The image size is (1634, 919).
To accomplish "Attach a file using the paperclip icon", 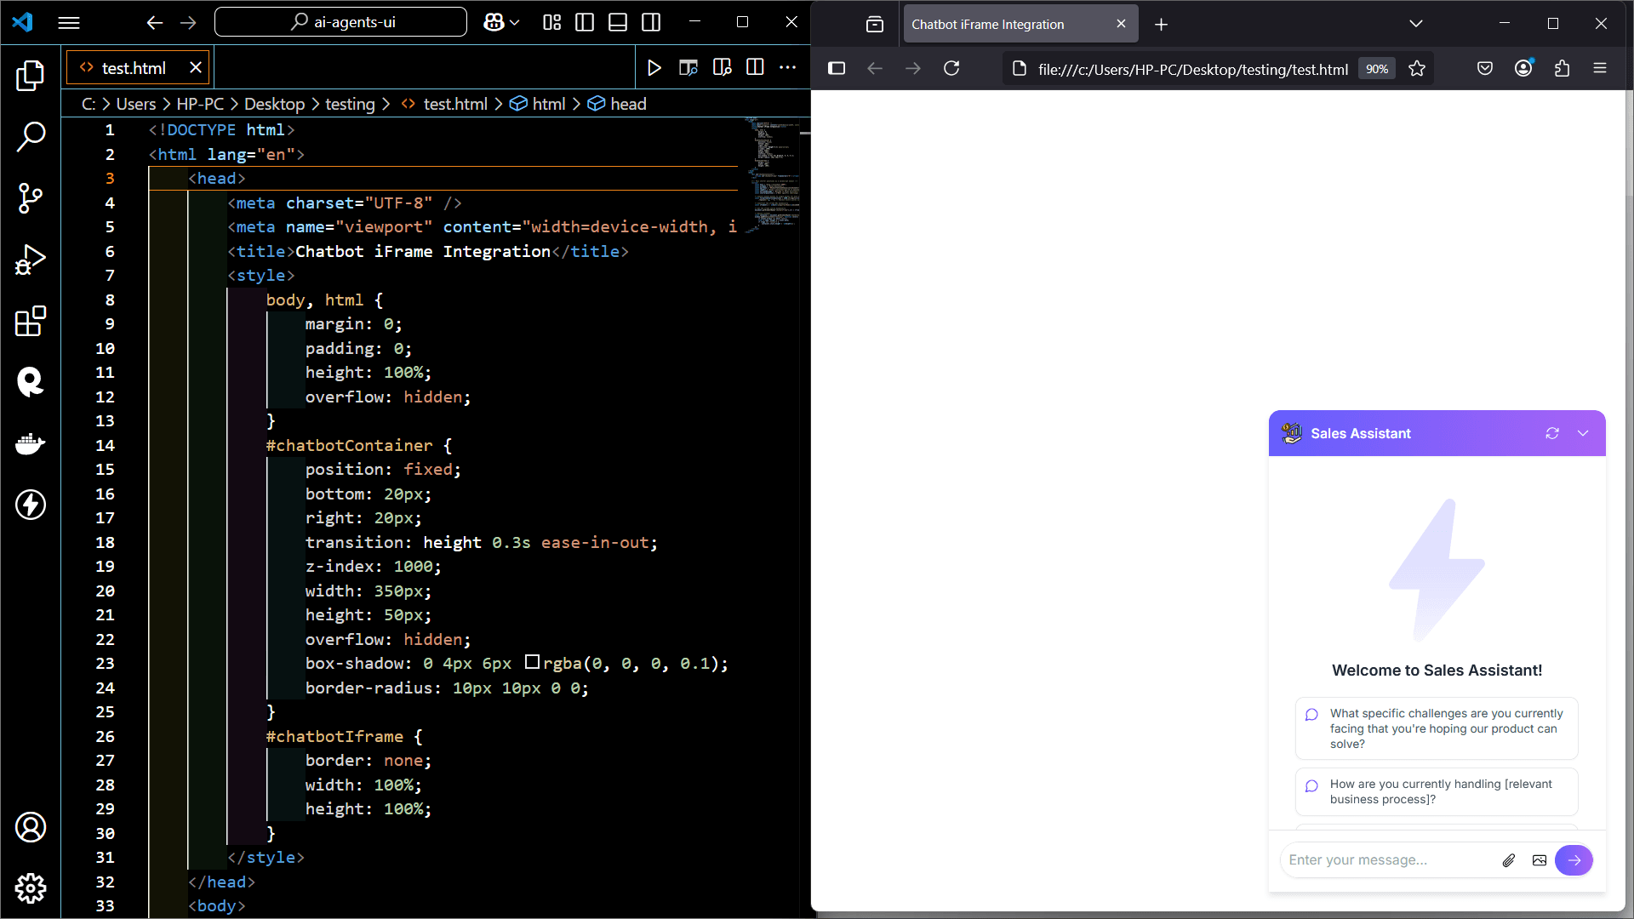I will (x=1509, y=860).
